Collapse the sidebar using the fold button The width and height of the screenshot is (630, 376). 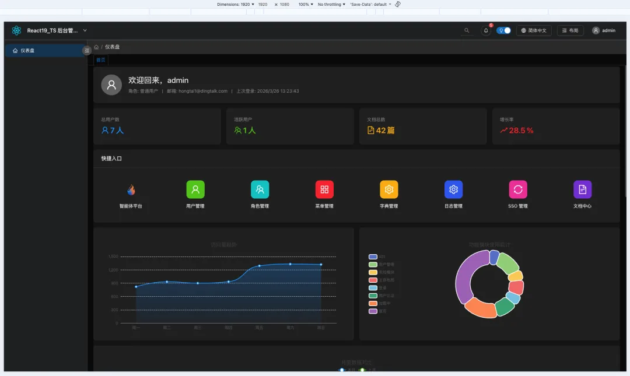click(x=86, y=51)
